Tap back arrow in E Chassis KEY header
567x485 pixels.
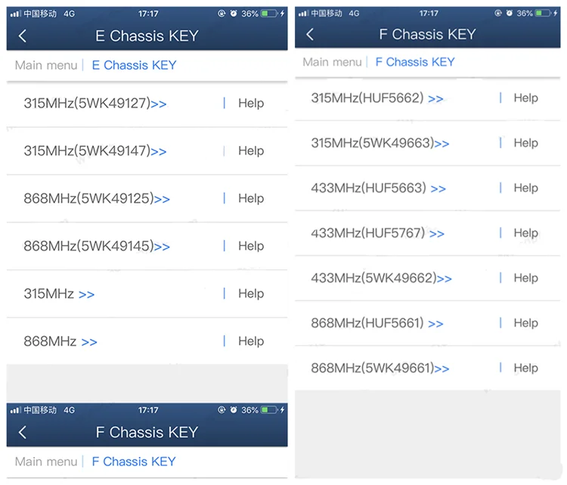(23, 36)
